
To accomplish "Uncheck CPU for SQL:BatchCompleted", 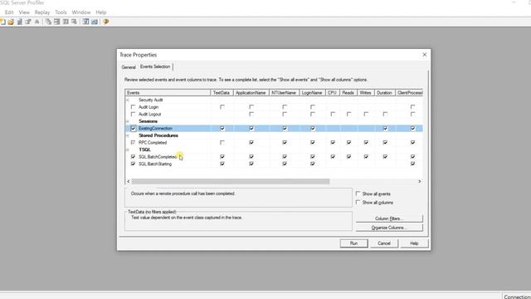I will coord(333,157).
